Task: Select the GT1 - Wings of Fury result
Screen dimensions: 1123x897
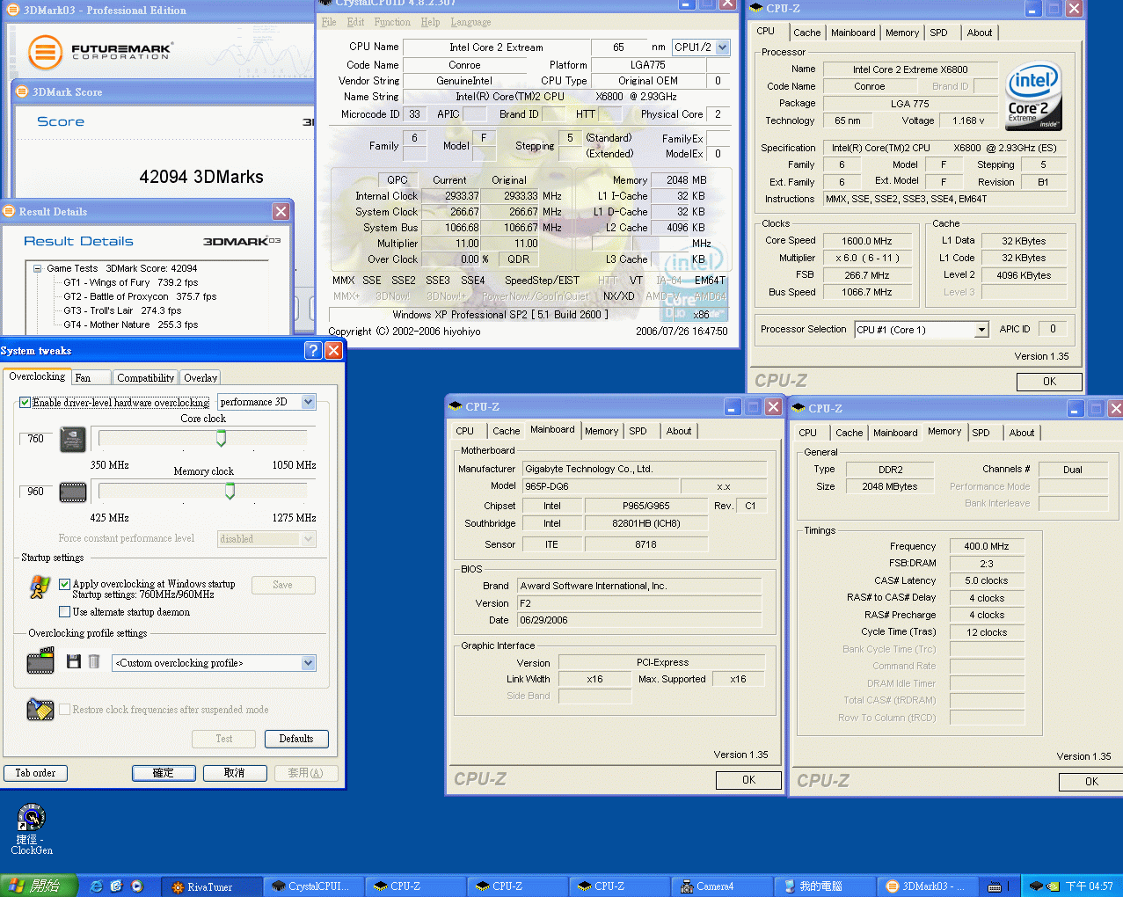Action: pos(130,282)
